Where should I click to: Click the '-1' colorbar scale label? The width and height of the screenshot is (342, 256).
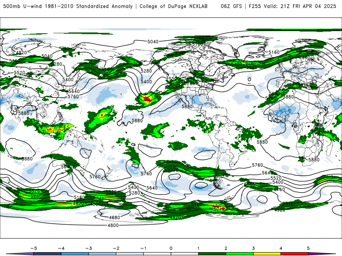point(144,248)
